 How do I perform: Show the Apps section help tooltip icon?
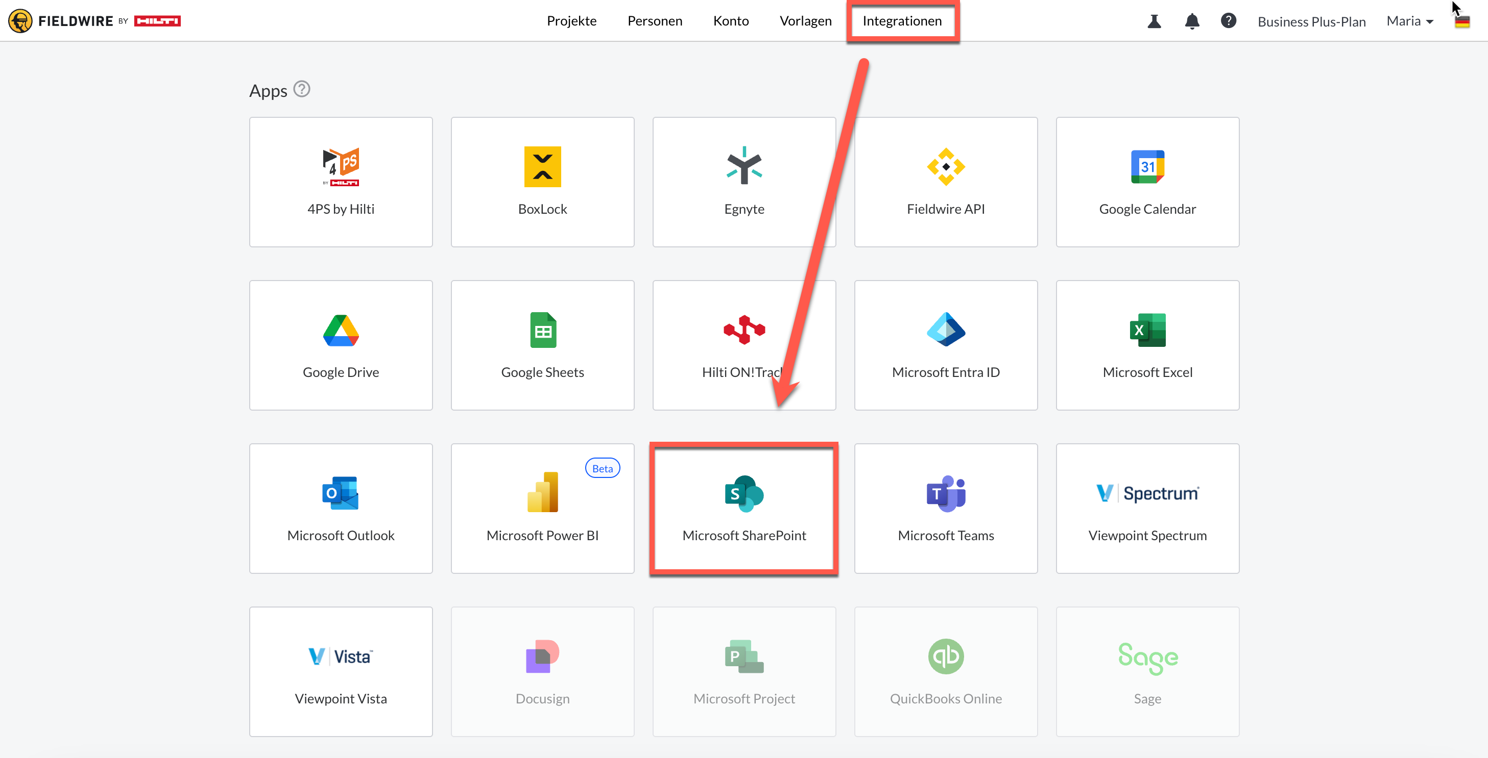[301, 89]
